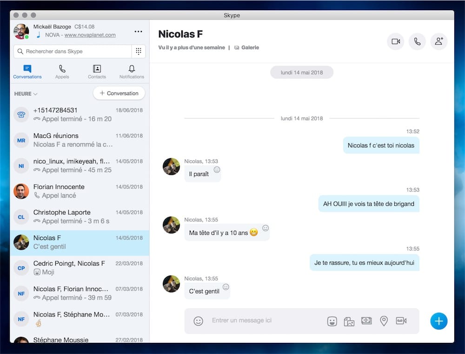465x354 pixels.
Task: Open Cedric Poingt, Nicolas F chat
Action: coord(80,268)
